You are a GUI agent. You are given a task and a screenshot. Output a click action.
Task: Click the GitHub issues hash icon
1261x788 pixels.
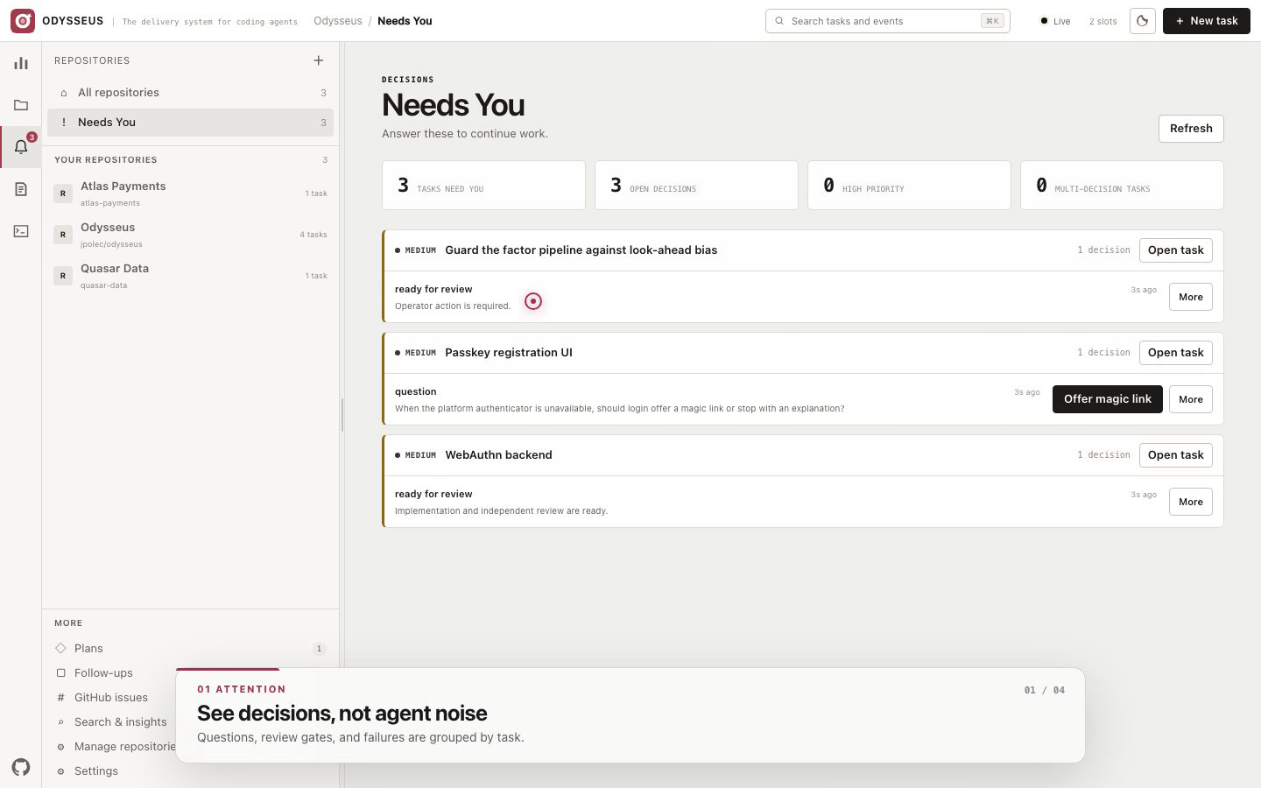60,697
